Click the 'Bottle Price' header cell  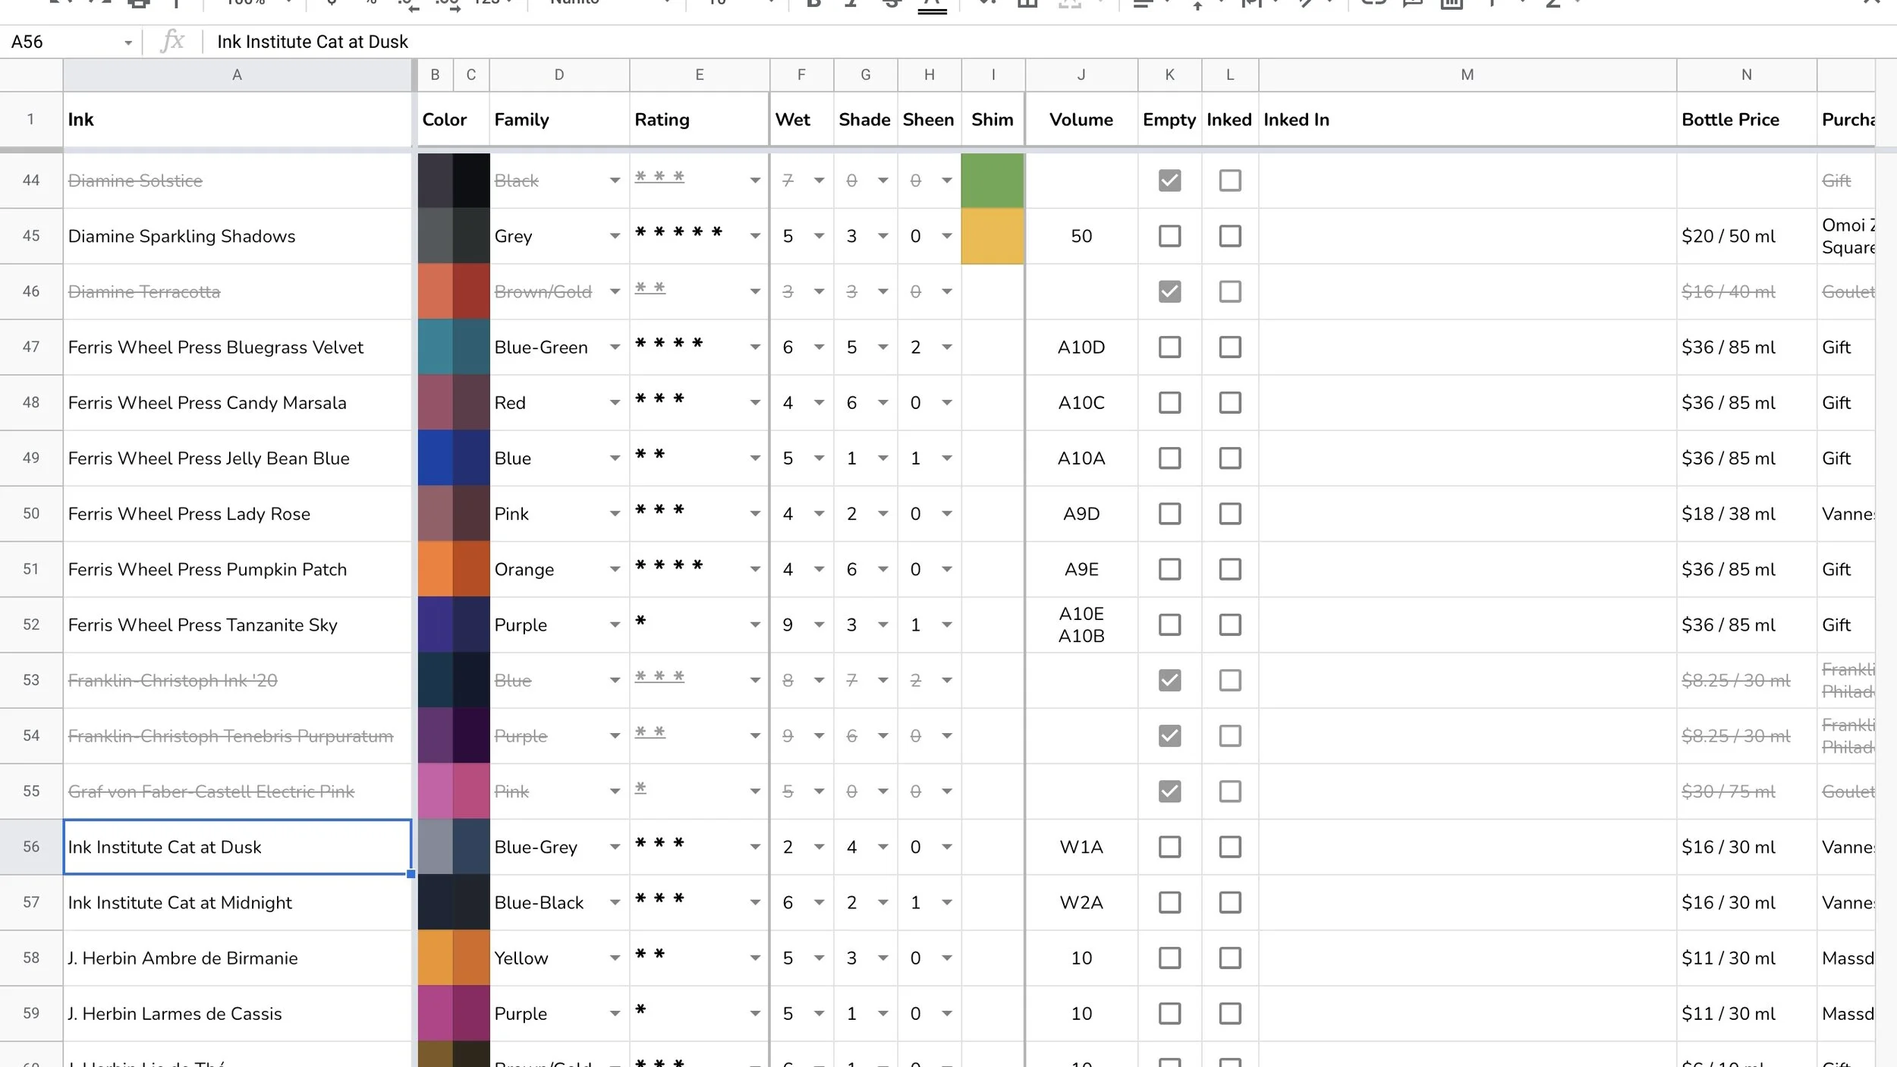coord(1747,119)
